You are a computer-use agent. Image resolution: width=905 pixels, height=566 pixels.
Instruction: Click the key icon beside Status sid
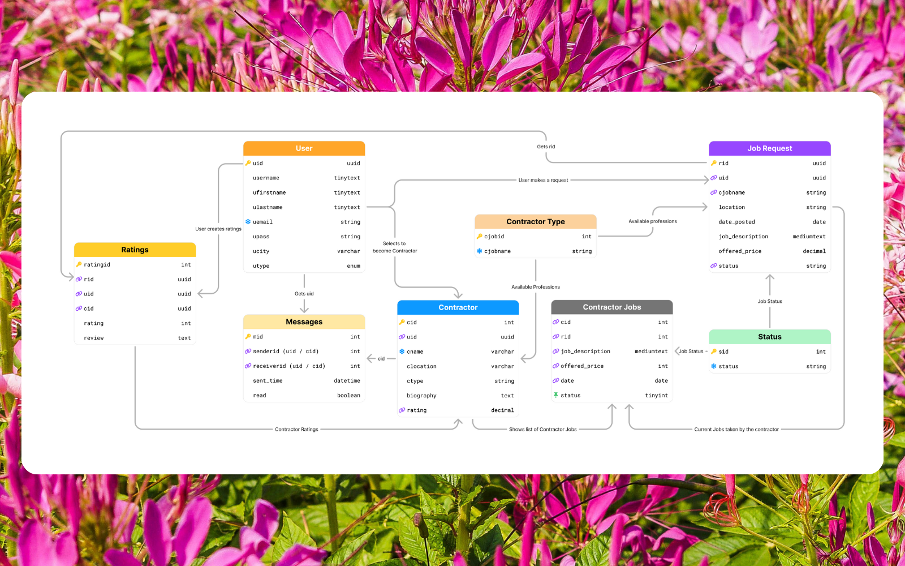(x=714, y=351)
